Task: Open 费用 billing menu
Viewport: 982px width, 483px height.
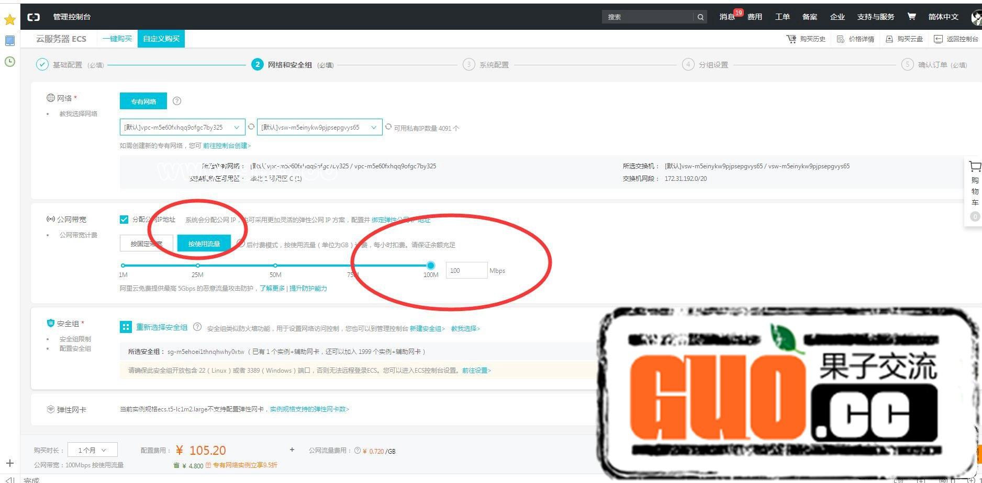Action: tap(754, 17)
